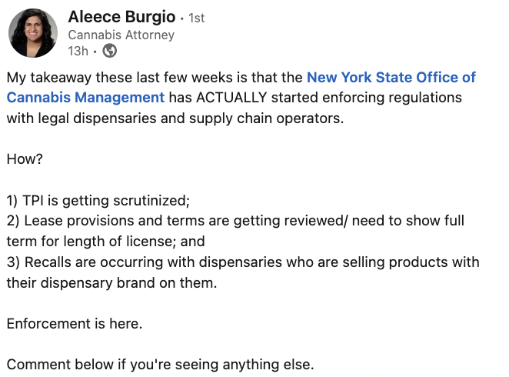Open the New York State Office link
Viewport: 509px width, 377px height.
(x=391, y=78)
